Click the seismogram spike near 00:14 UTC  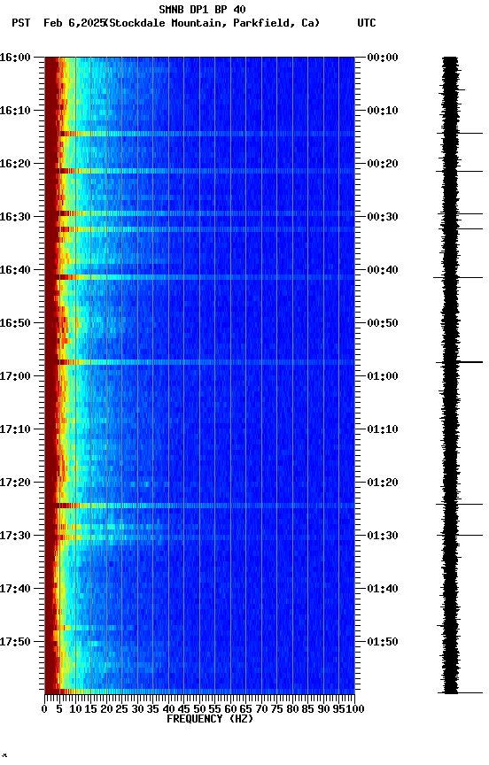click(460, 133)
